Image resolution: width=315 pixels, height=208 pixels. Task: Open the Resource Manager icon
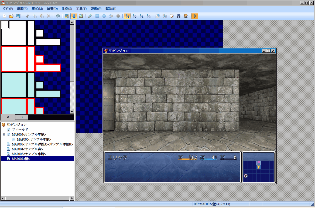(165, 16)
